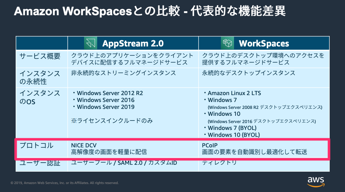Select the slide title 'Amazon WorkSpacesとの比較'
Viewport: 345px width, 192px height.
(97, 11)
